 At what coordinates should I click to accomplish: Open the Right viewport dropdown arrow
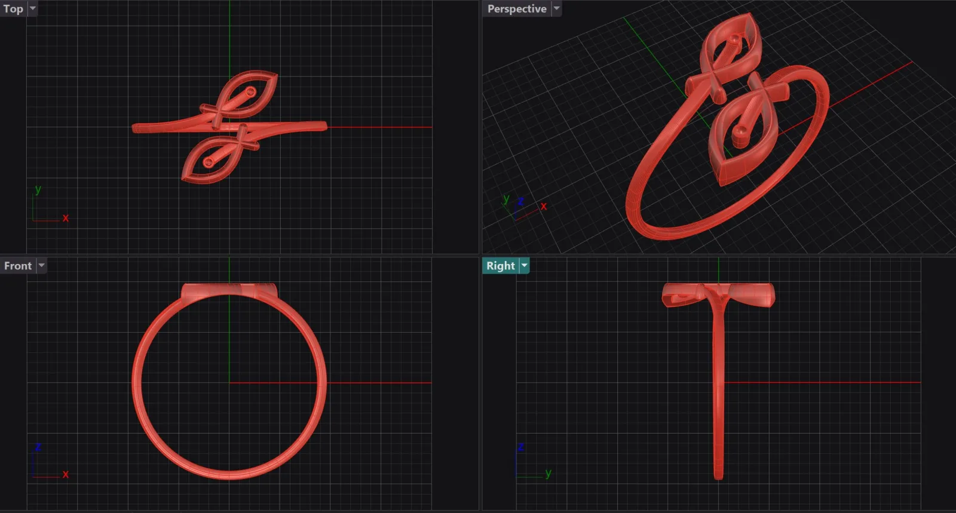pos(524,266)
